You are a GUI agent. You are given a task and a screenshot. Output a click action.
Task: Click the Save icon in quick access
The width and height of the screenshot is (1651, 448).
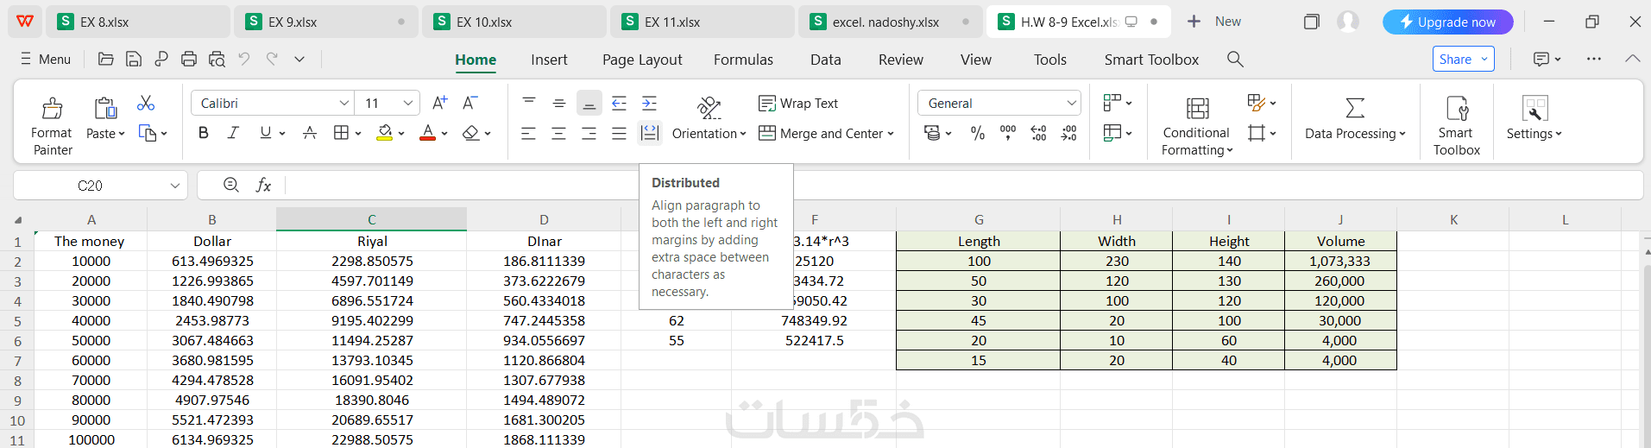[134, 59]
